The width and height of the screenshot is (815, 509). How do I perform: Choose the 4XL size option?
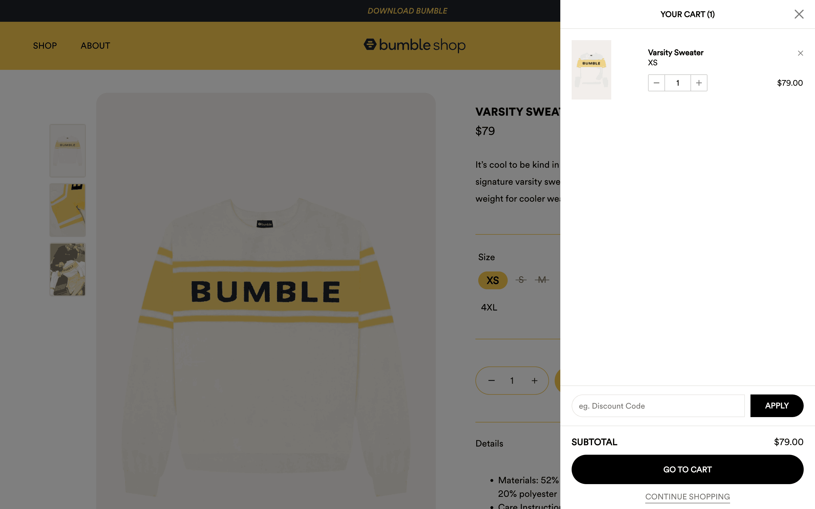tap(489, 307)
